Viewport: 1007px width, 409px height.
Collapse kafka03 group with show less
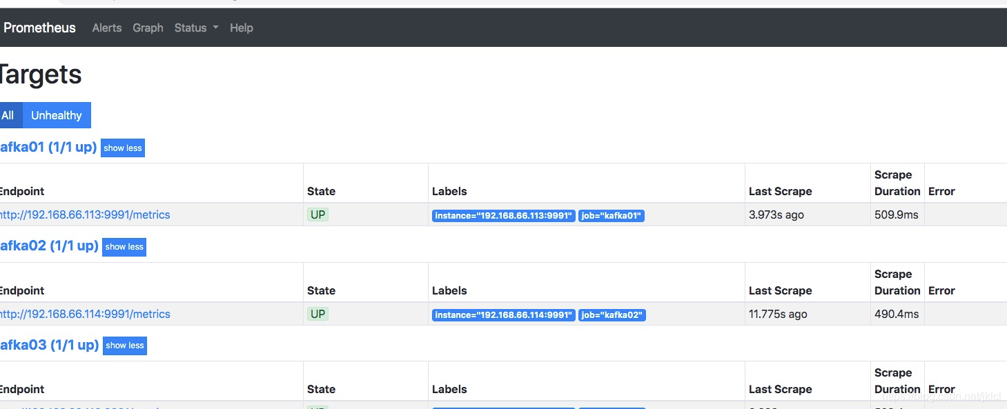[125, 346]
